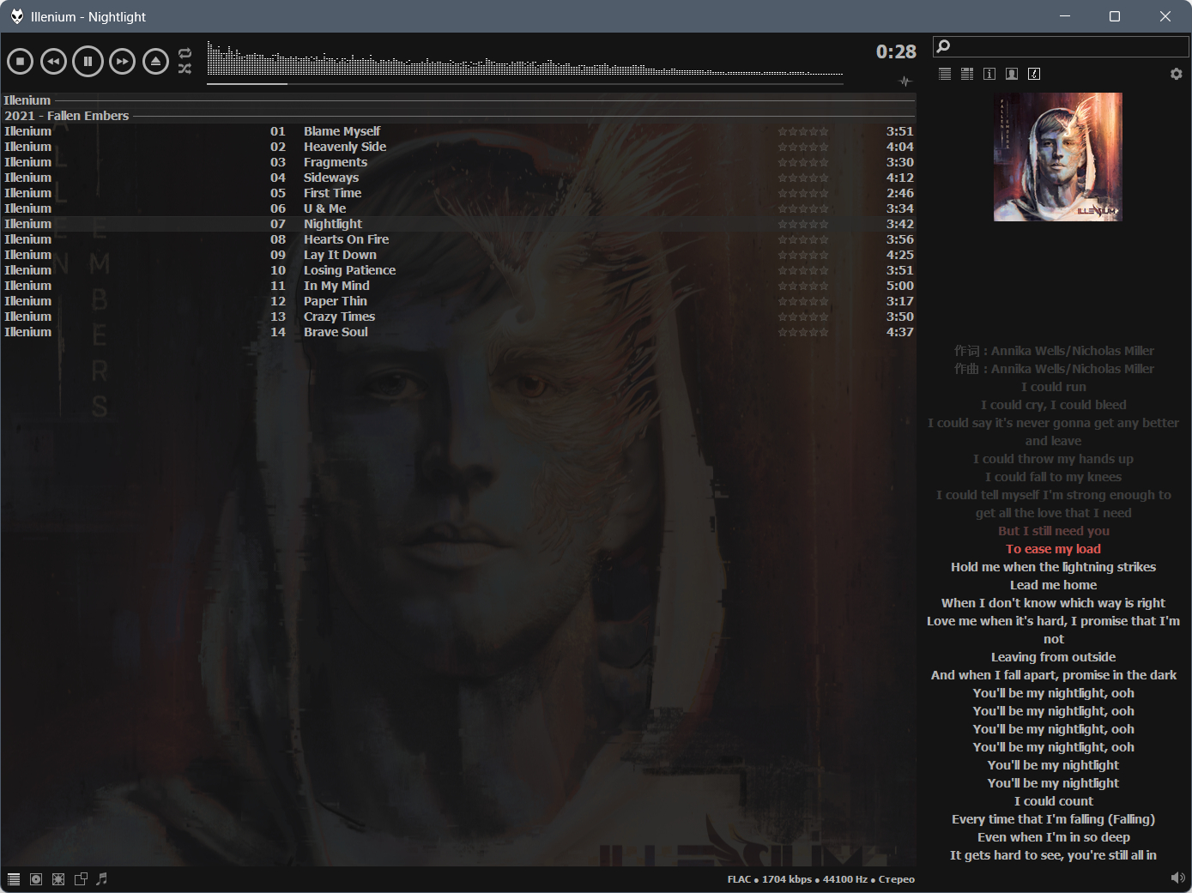Select track 05 First Time

pos(458,193)
